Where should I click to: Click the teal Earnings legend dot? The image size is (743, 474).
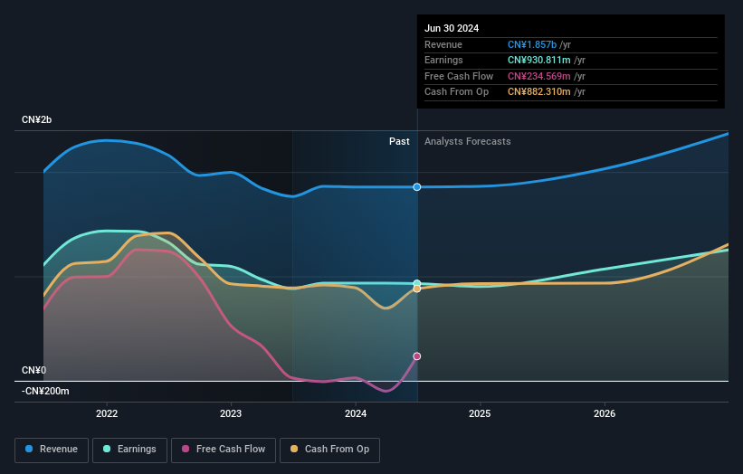pyautogui.click(x=107, y=449)
